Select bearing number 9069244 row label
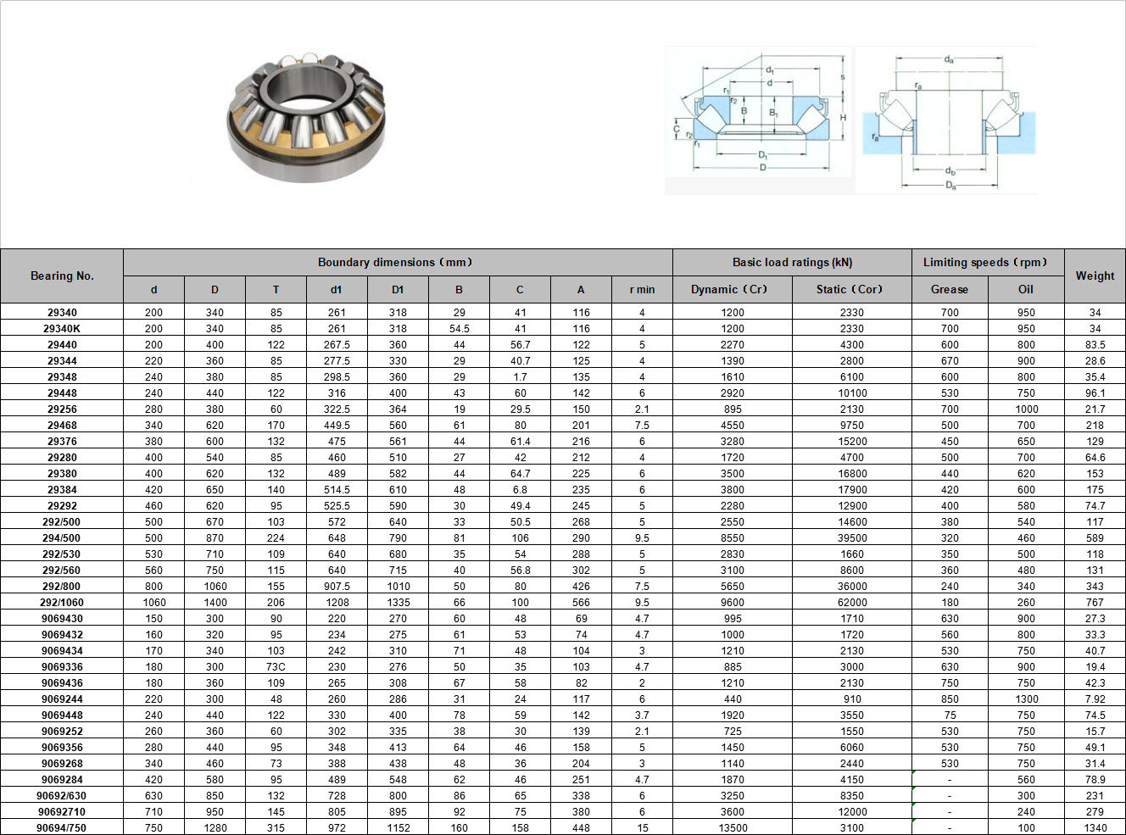Screen dimensions: 1126x835 coord(62,699)
